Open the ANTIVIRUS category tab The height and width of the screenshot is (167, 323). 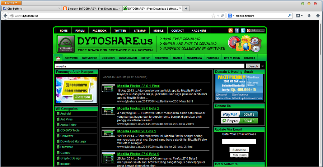click(71, 58)
